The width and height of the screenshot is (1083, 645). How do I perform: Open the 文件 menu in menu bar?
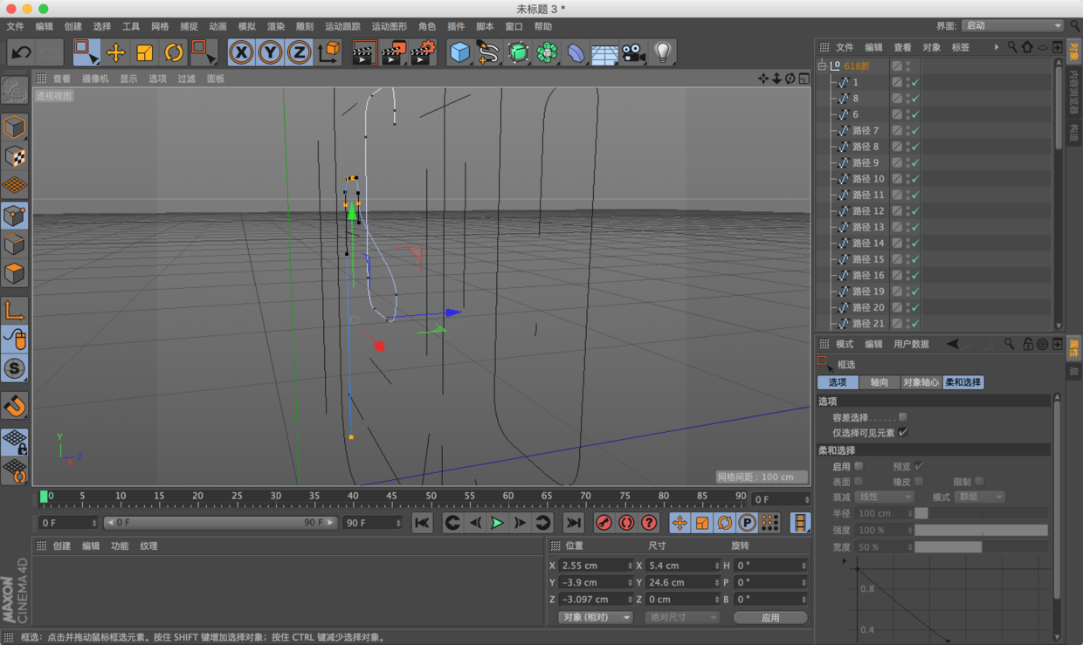click(15, 26)
